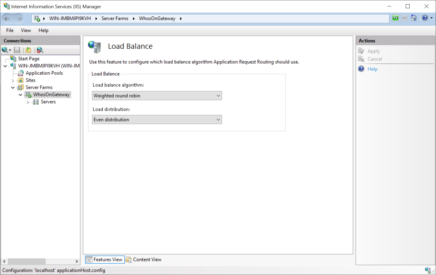Viewport: 436px width, 275px height.
Task: Select the Sites tree item
Action: 30,80
